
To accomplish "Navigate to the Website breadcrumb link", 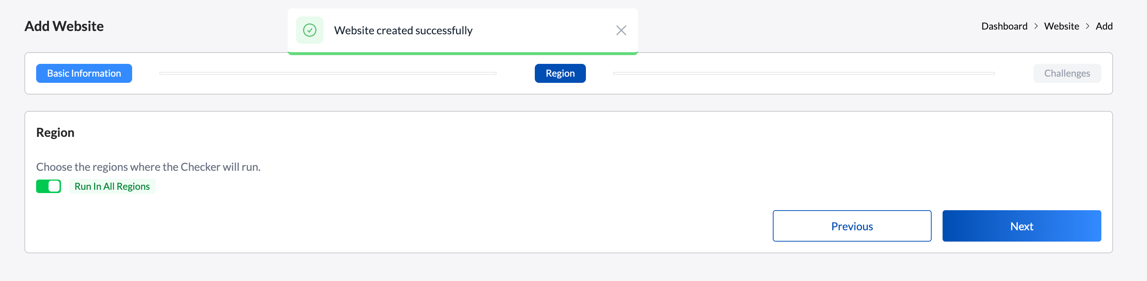I will (x=1062, y=26).
